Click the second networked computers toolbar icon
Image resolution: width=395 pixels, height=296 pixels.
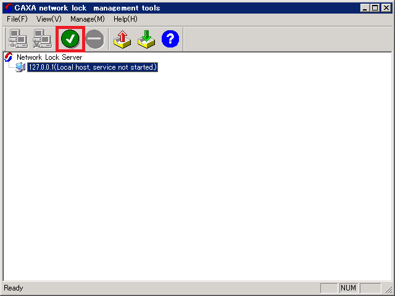(42, 39)
